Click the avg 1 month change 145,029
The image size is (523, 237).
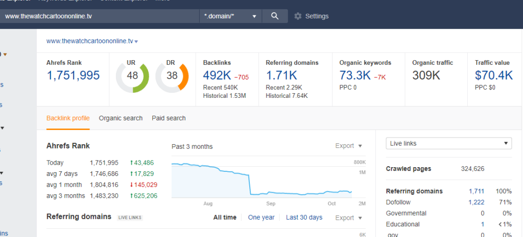pos(144,185)
